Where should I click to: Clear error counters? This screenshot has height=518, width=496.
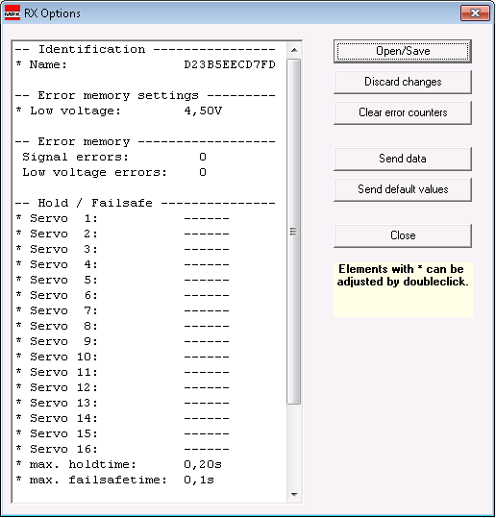pyautogui.click(x=403, y=112)
